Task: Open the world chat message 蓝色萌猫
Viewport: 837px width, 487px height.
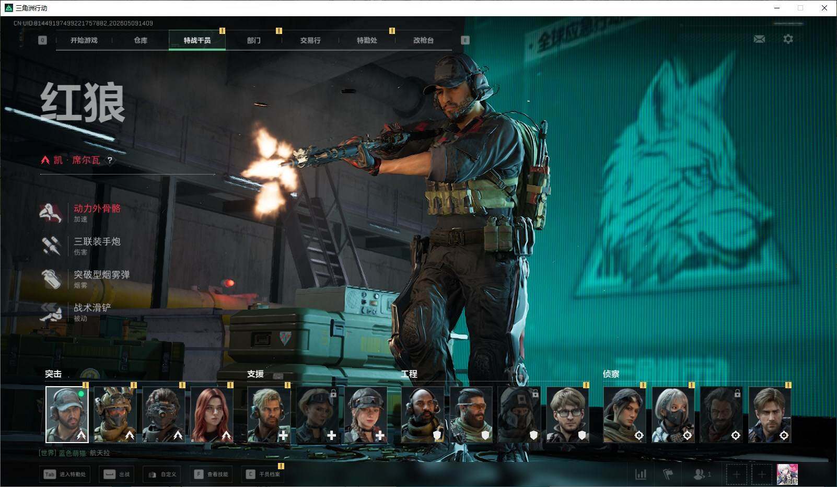Action: (x=74, y=453)
